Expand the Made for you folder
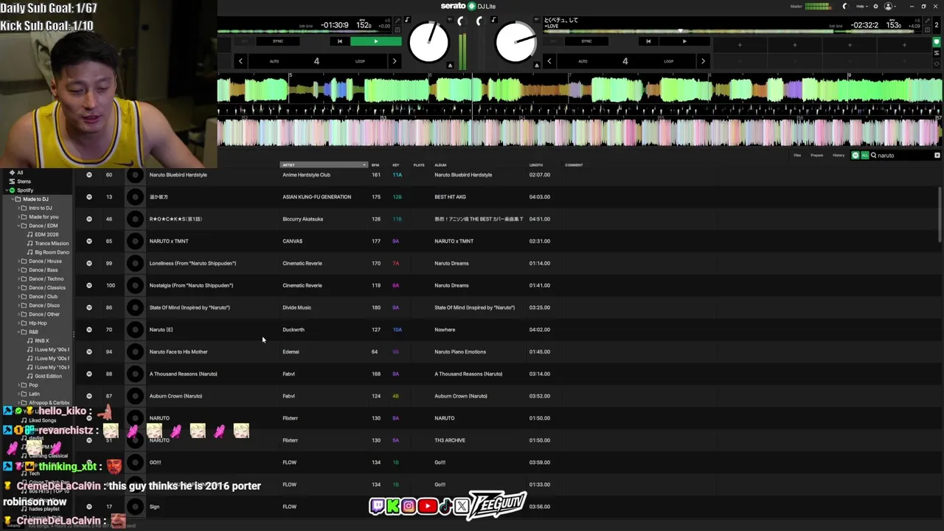This screenshot has width=944, height=531. (19, 217)
